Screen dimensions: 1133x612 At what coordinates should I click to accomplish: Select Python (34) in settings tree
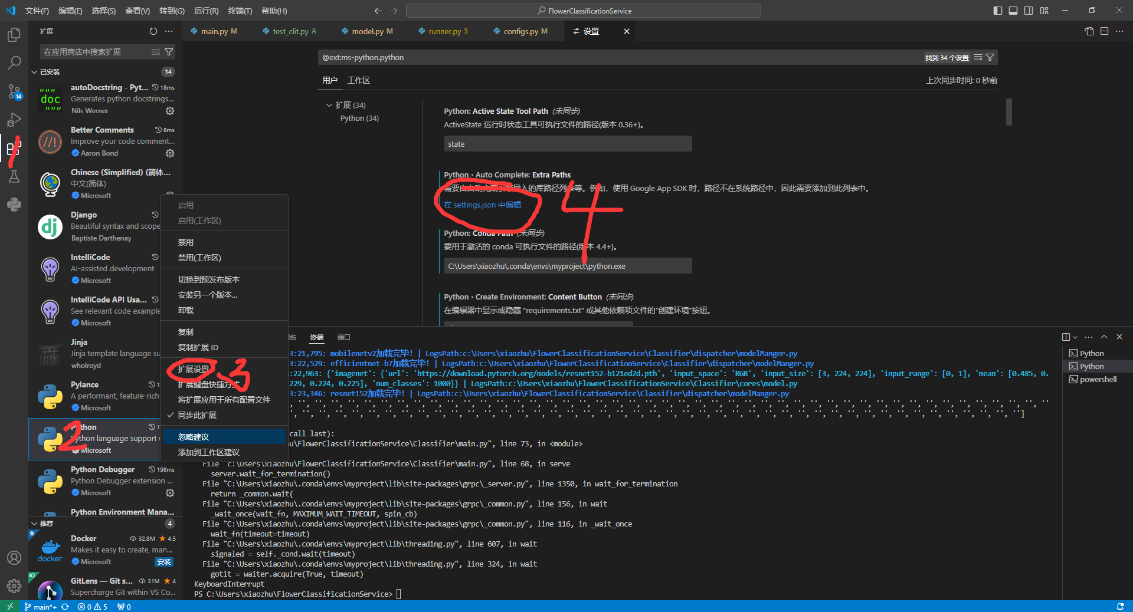tap(359, 118)
